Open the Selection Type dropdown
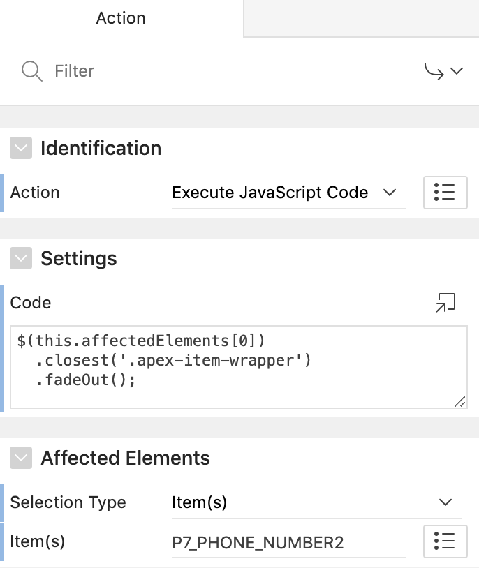Image resolution: width=479 pixels, height=568 pixels. (316, 502)
